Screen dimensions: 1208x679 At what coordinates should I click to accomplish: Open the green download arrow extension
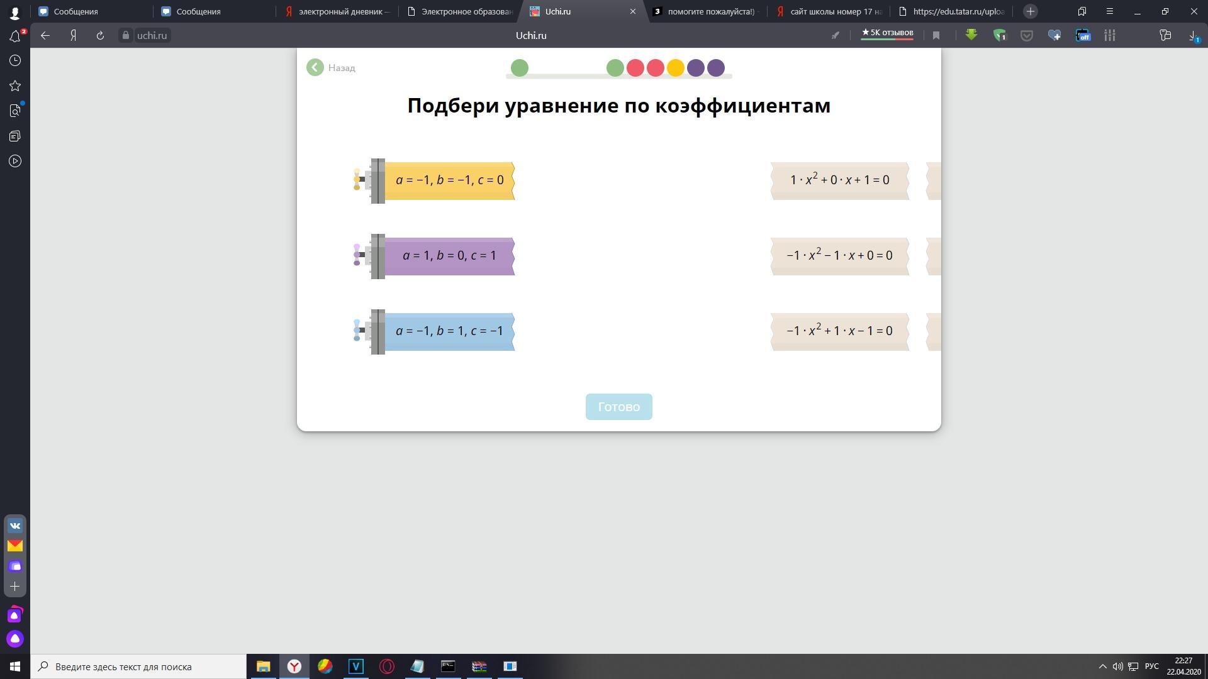click(971, 36)
